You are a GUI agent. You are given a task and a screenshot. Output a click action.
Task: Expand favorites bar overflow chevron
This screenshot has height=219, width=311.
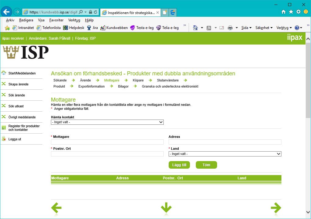click(185, 25)
